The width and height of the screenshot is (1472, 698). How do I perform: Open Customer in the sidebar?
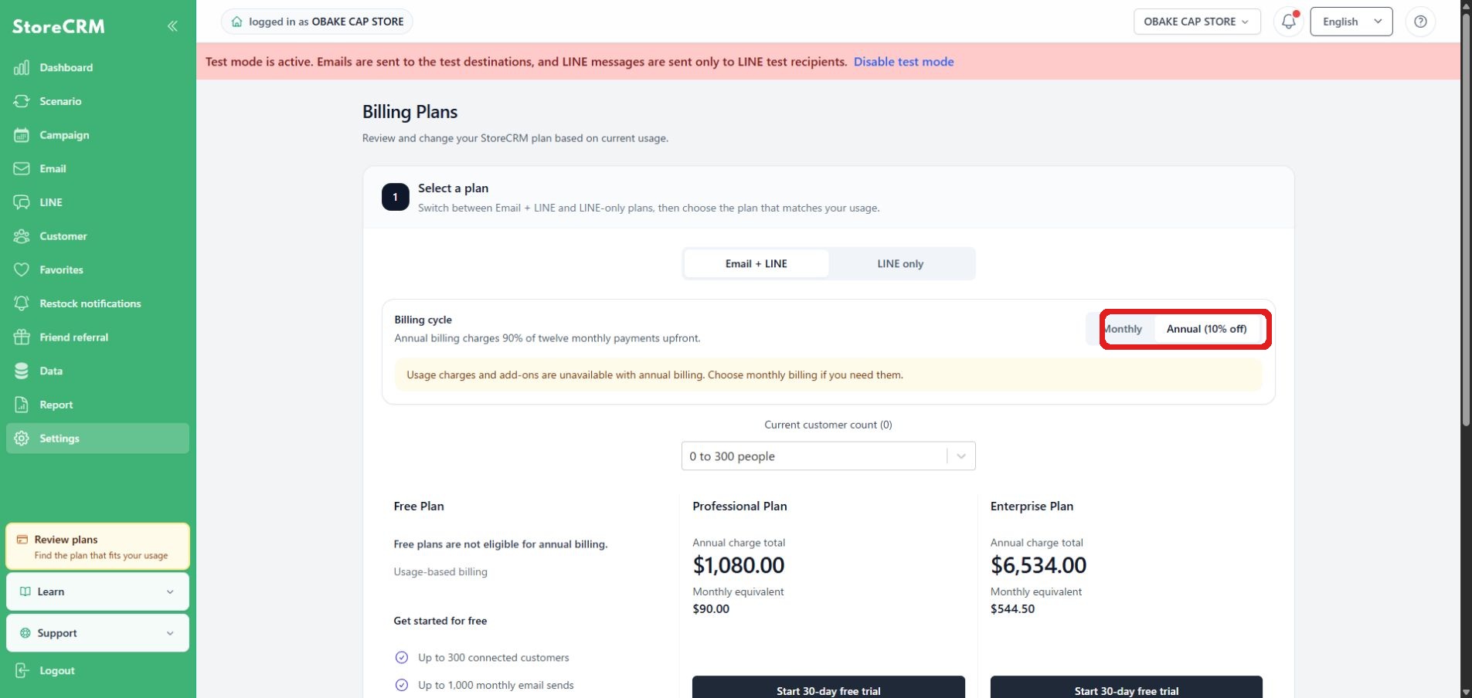[97, 236]
